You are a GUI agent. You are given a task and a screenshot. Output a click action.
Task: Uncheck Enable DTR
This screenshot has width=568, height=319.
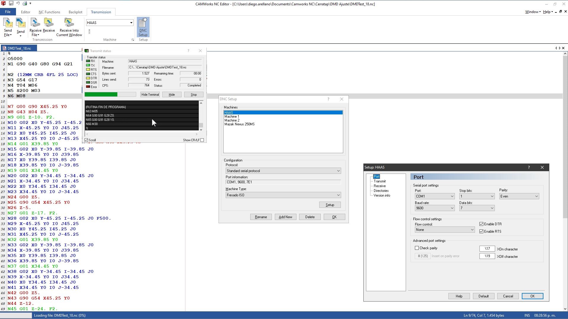point(481,224)
